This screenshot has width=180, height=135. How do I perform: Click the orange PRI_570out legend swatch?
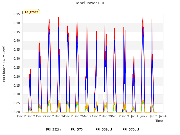[119, 130]
